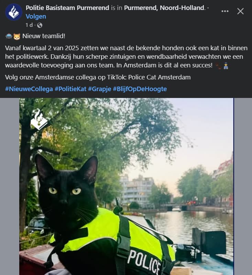Click the cat face emoji icon
This screenshot has width=252, height=275.
[x=17, y=36]
